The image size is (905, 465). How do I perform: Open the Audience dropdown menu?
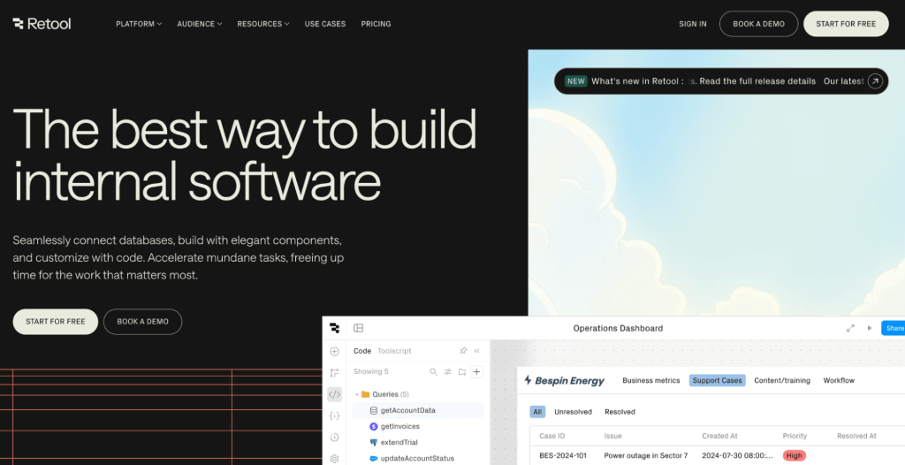(199, 24)
